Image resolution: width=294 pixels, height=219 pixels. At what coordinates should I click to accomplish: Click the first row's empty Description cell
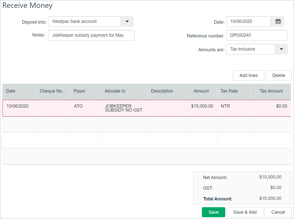click(167, 108)
